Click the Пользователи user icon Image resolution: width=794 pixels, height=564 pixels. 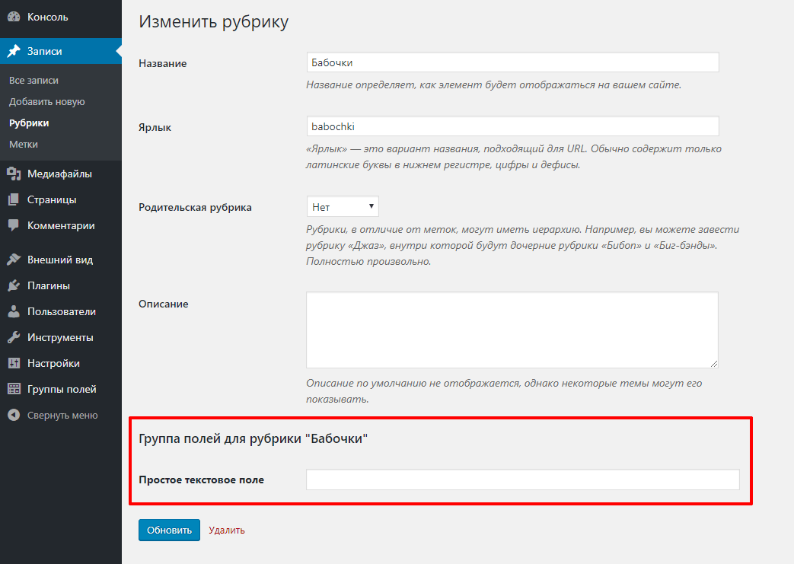tap(14, 311)
